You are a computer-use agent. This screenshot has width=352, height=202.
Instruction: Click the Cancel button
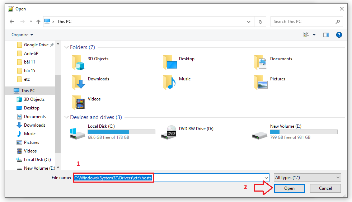[x=325, y=188]
